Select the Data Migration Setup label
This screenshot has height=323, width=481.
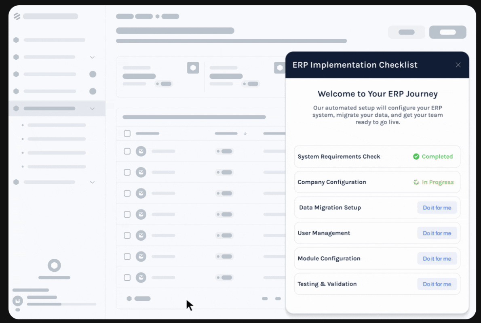click(330, 208)
